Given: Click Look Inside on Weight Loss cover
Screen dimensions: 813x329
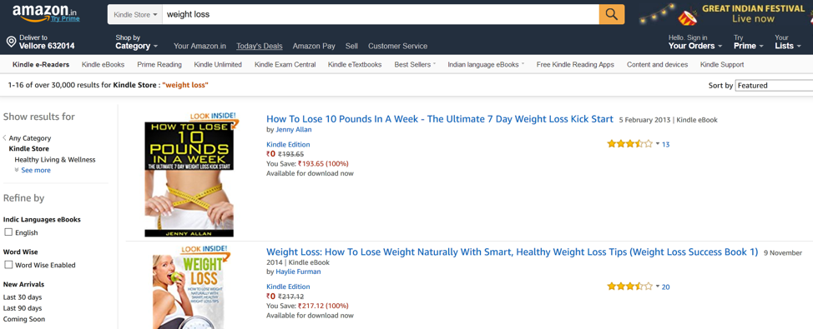Looking at the screenshot, I should pos(203,249).
